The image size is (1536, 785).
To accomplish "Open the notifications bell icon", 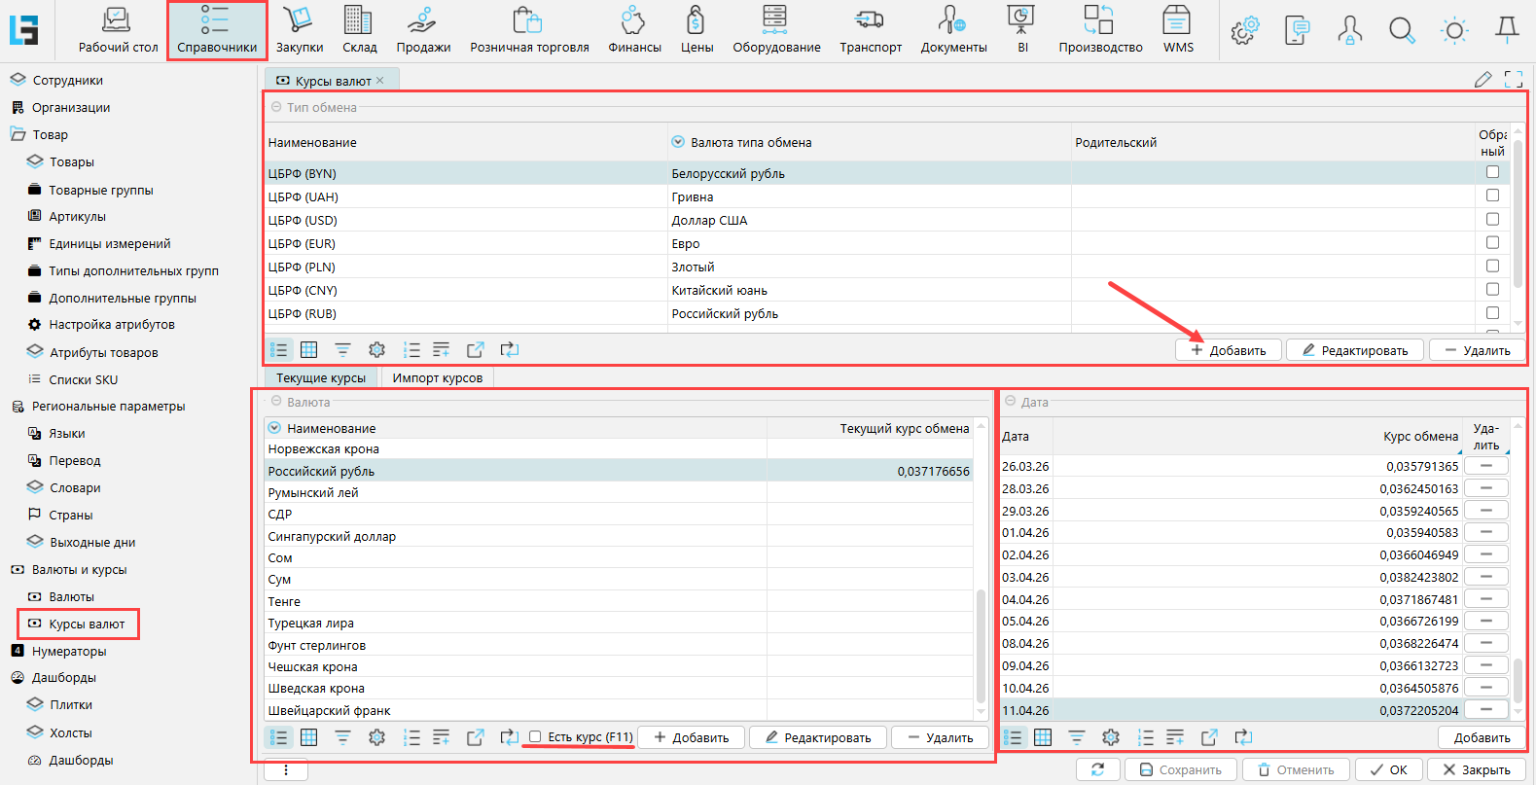I will click(x=1507, y=30).
